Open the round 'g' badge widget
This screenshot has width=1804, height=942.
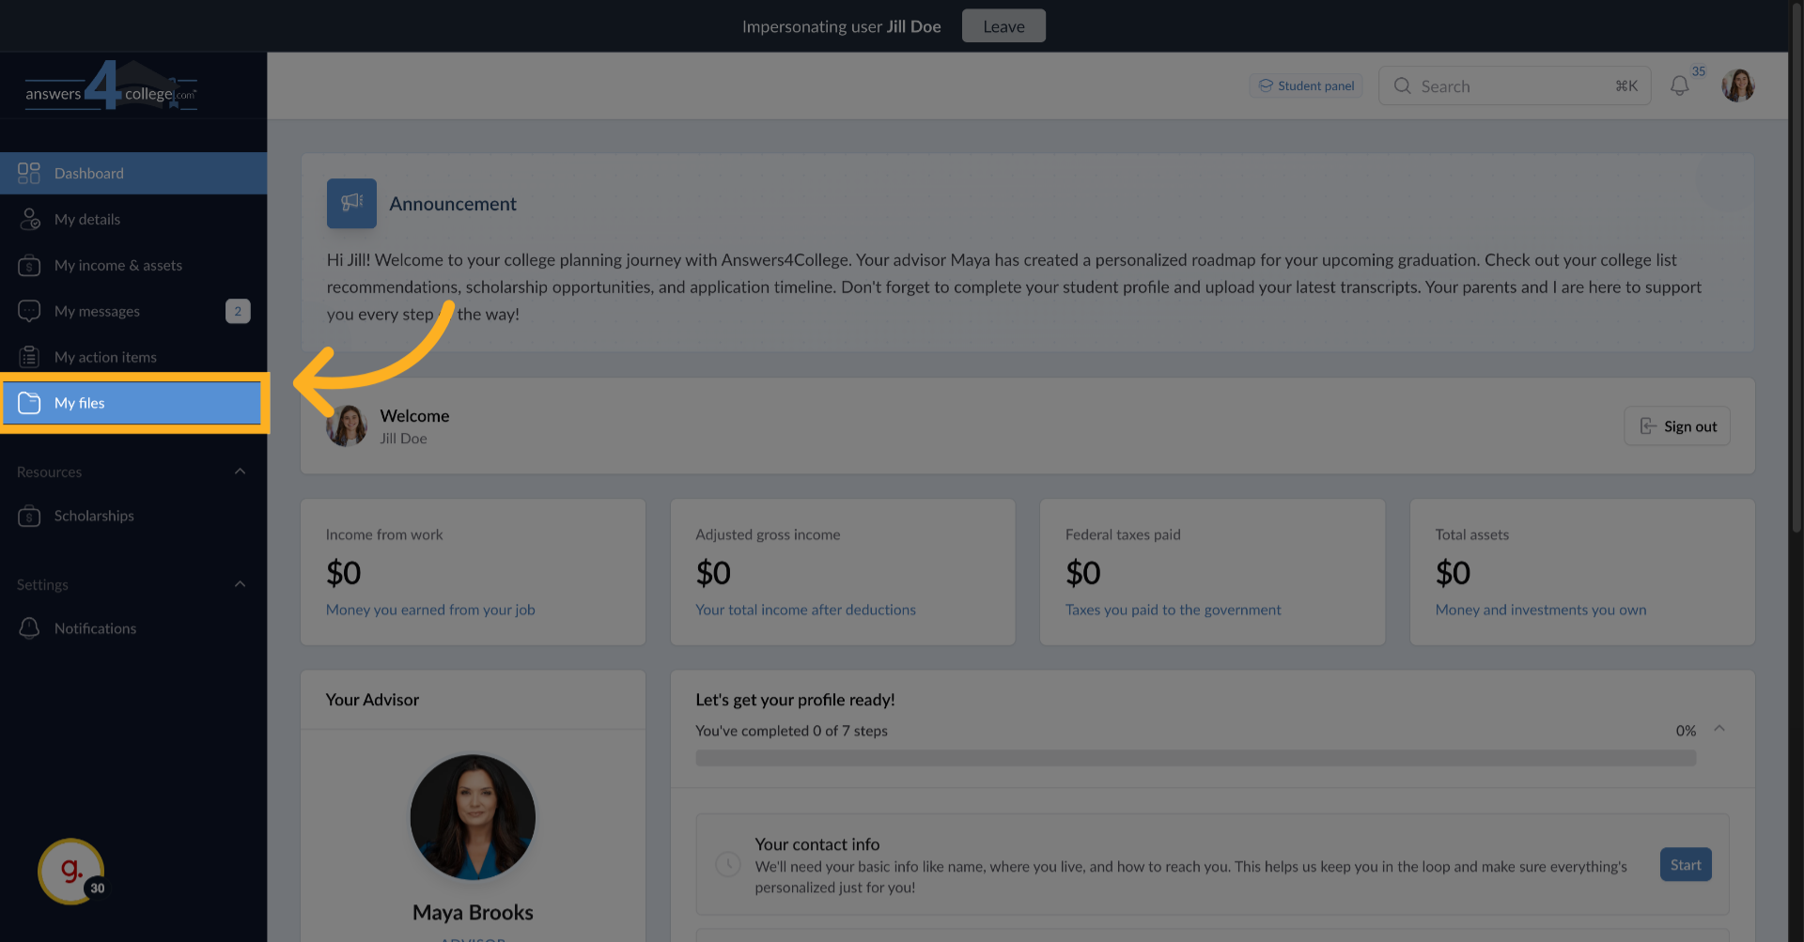(x=71, y=871)
